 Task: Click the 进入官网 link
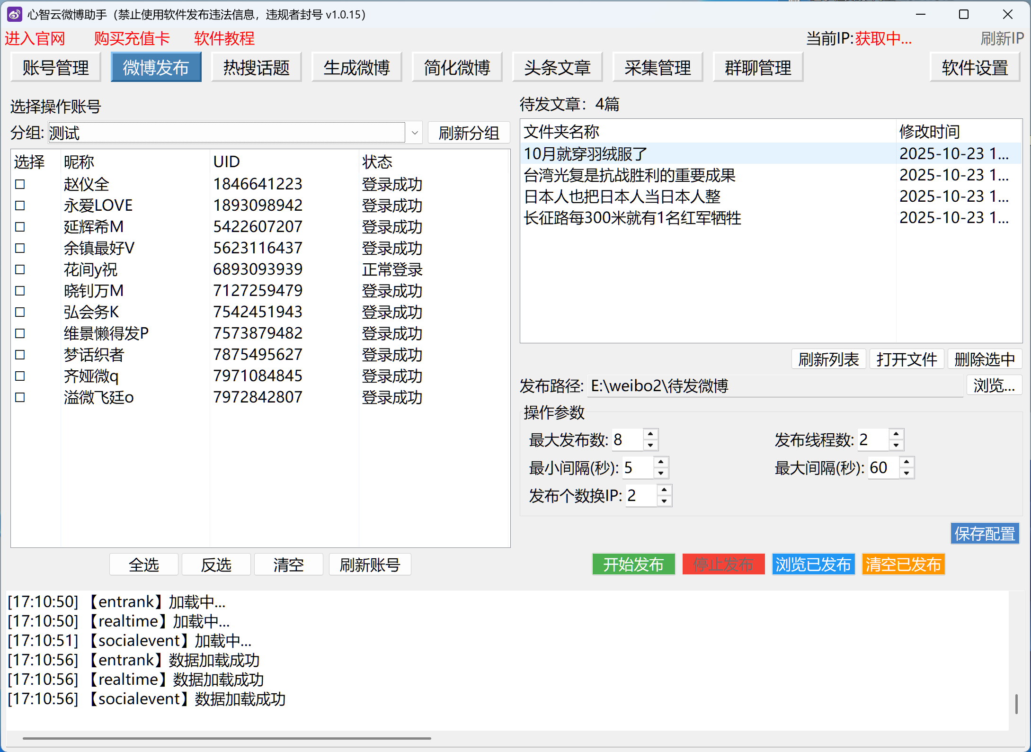(35, 38)
